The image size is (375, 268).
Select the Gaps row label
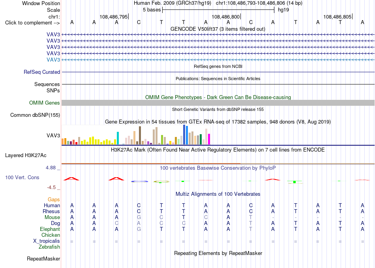click(54, 199)
